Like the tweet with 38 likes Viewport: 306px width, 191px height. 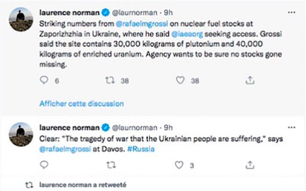[x=180, y=80]
